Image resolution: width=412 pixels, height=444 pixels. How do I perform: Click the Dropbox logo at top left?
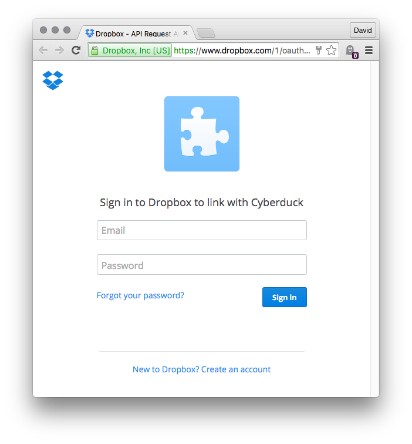point(53,80)
